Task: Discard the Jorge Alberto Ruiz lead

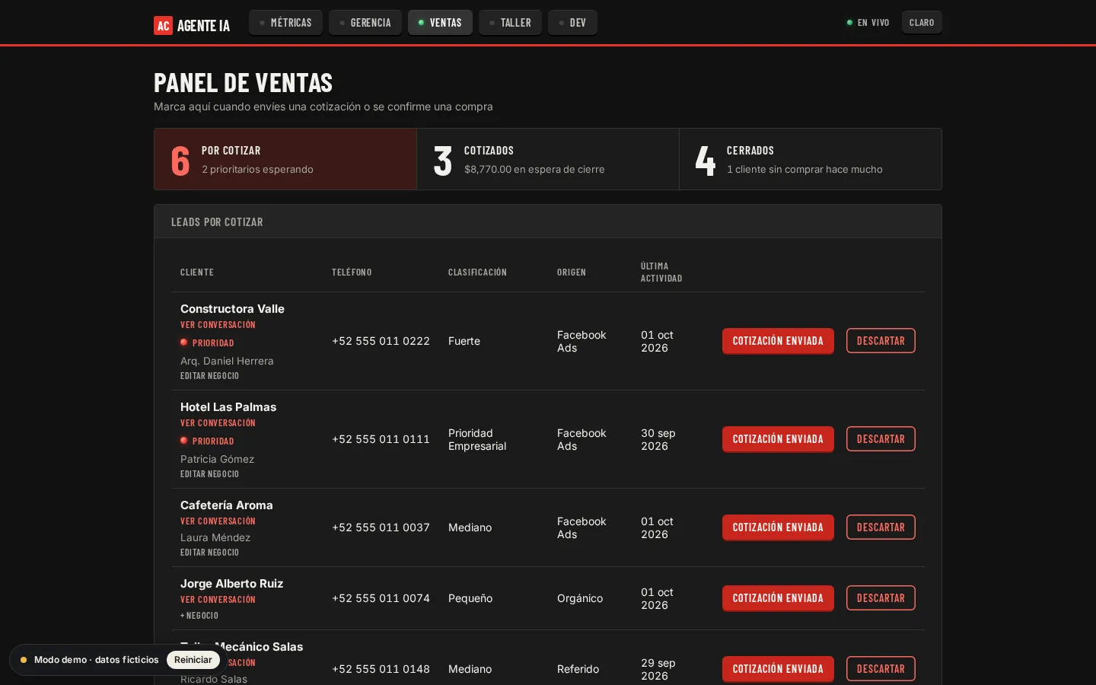Action: pyautogui.click(x=881, y=598)
